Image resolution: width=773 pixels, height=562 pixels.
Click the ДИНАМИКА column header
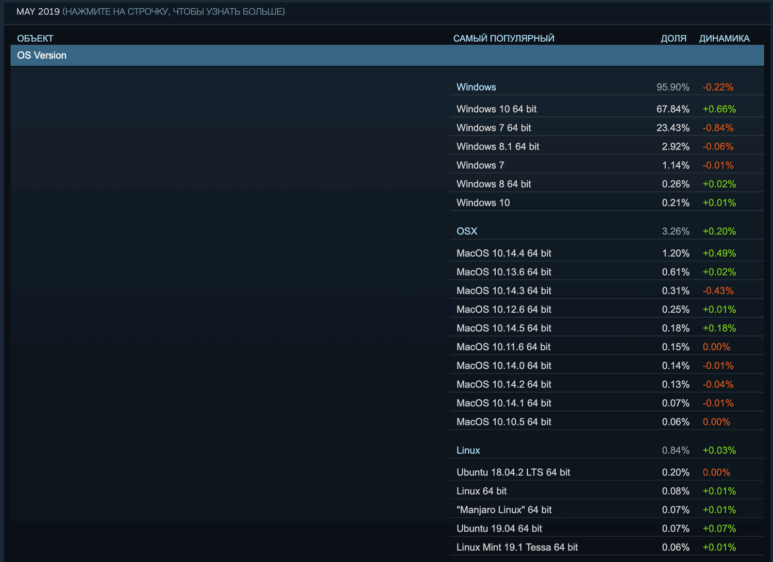(x=724, y=38)
